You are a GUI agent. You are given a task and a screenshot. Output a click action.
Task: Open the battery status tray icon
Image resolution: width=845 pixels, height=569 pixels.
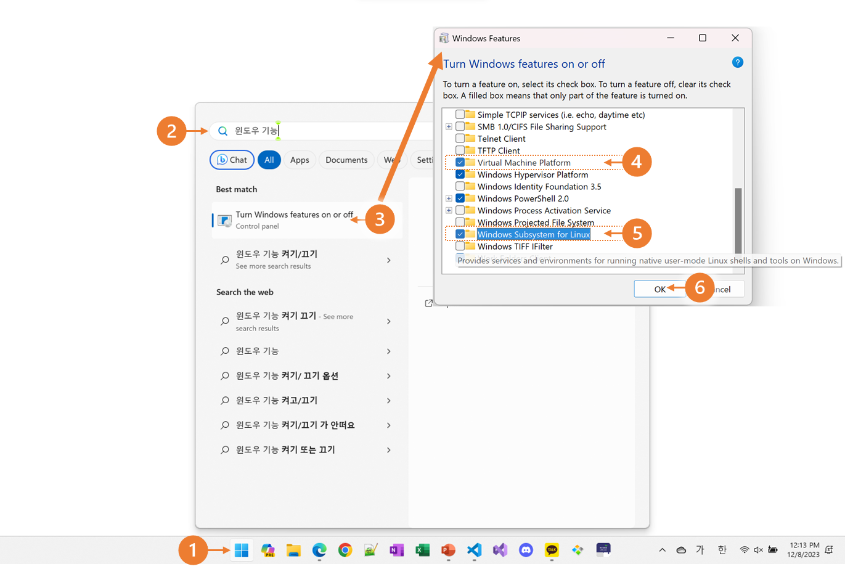click(773, 550)
